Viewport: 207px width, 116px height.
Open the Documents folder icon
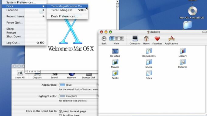click(x=149, y=51)
